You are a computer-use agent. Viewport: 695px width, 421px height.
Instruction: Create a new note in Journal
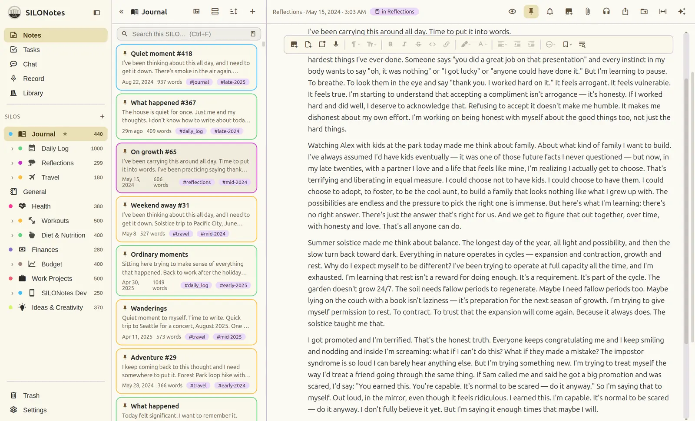252,12
